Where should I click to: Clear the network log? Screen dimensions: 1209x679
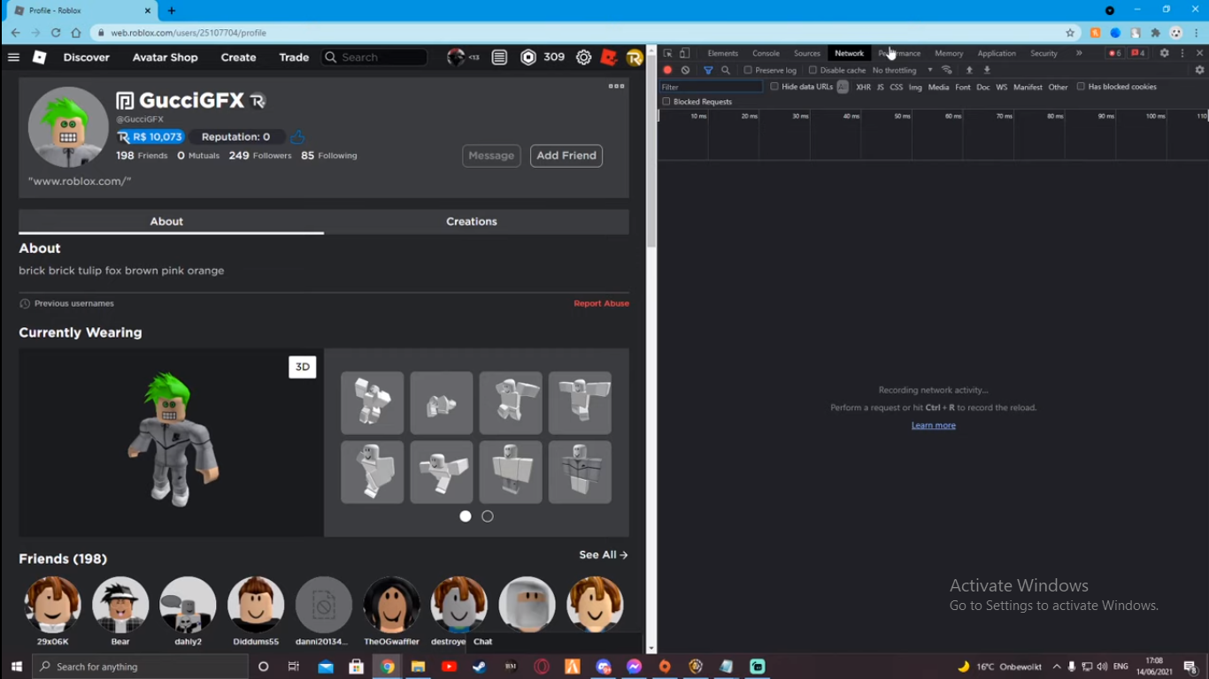tap(685, 70)
